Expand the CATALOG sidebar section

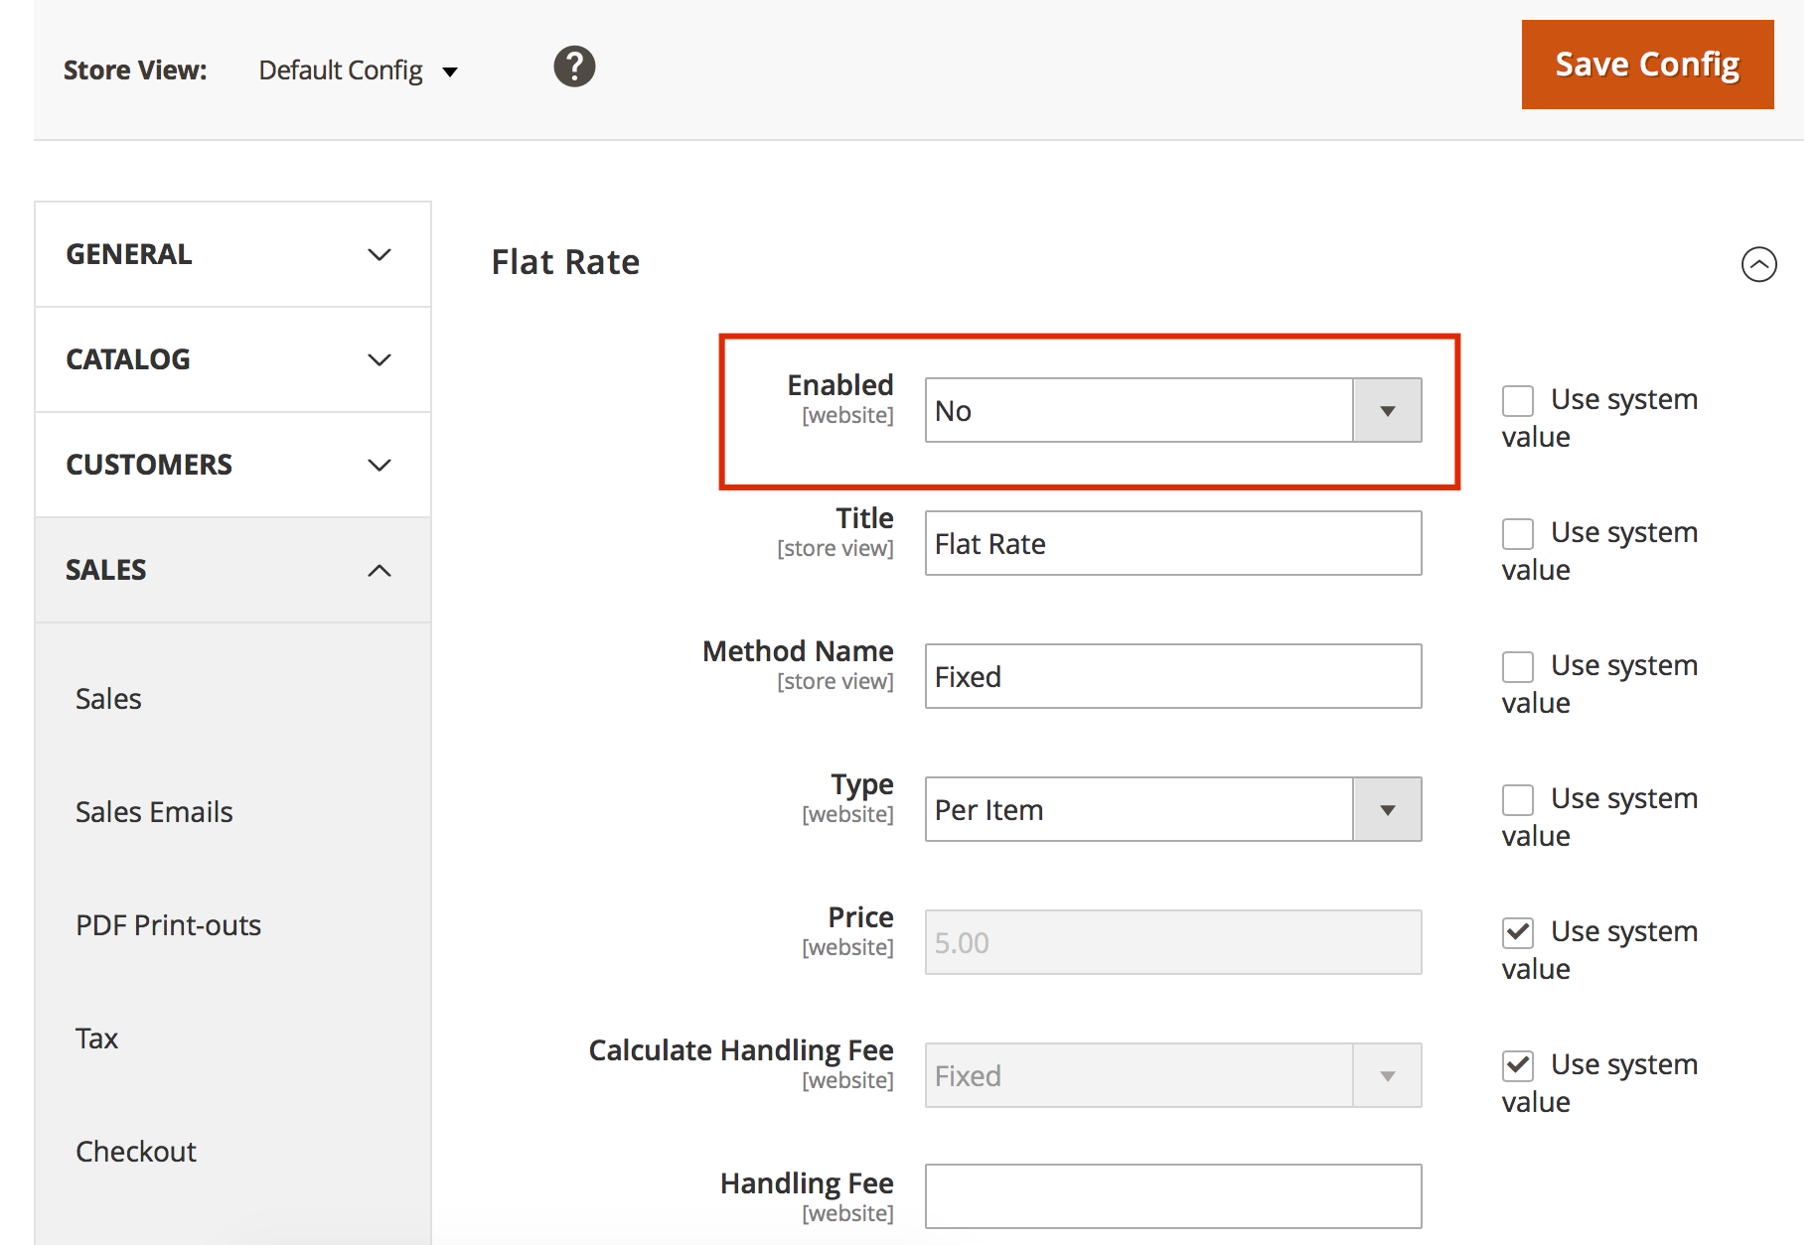tap(232, 359)
